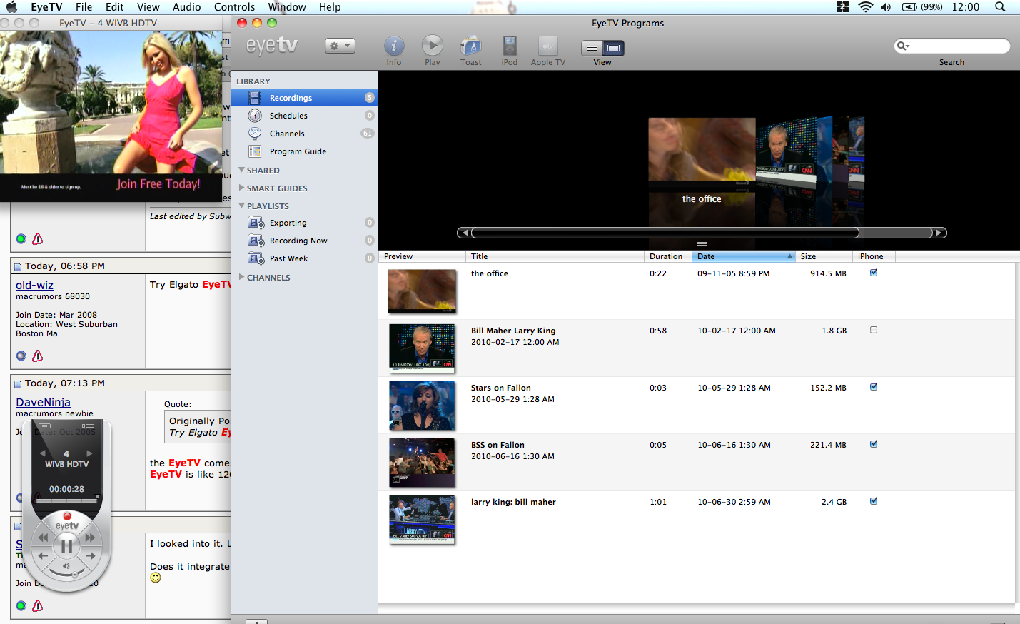Screen dimensions: 1020x624
Task: Switch to list view mode
Action: pos(592,48)
